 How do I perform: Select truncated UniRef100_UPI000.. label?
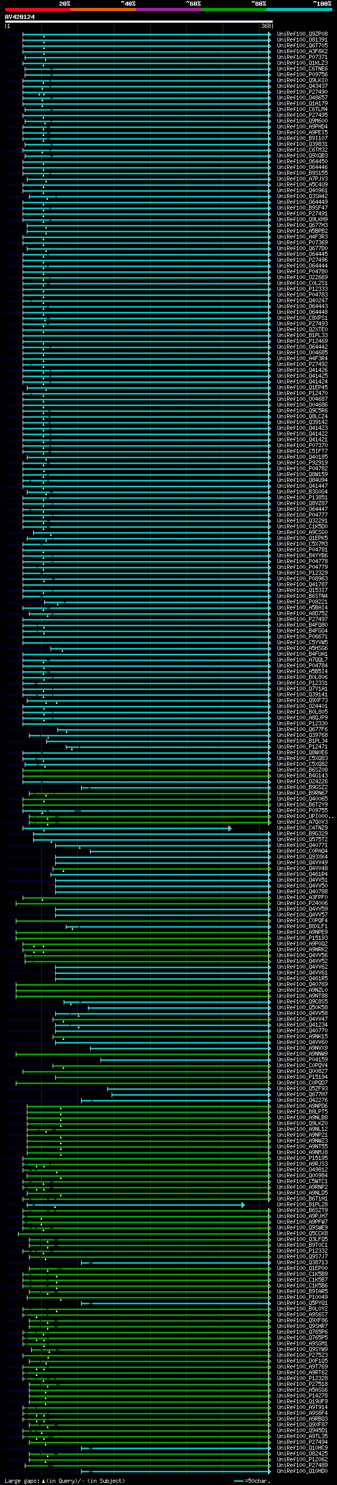coord(305,817)
